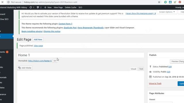Dismiss Revolution Slider message forever

click(141, 13)
